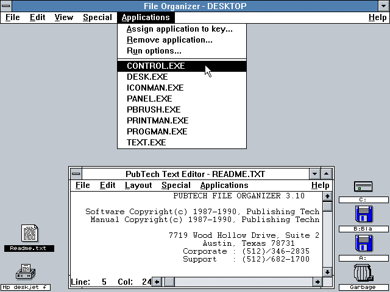Select the C: hard drive icon
The height and width of the screenshot is (292, 390).
click(x=363, y=186)
